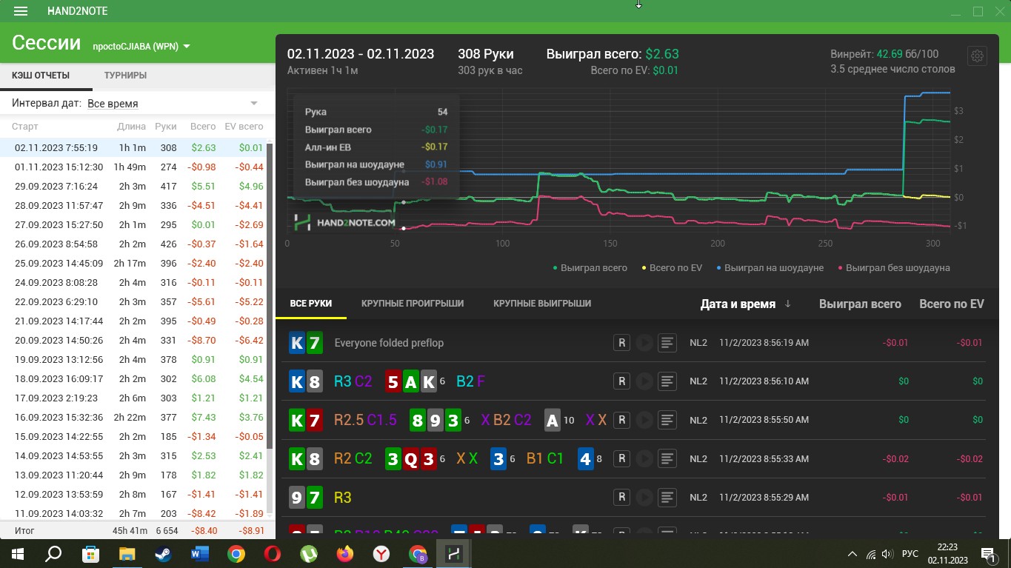Viewport: 1011px width, 568px height.
Task: Open Firefox from the taskbar
Action: coord(345,553)
